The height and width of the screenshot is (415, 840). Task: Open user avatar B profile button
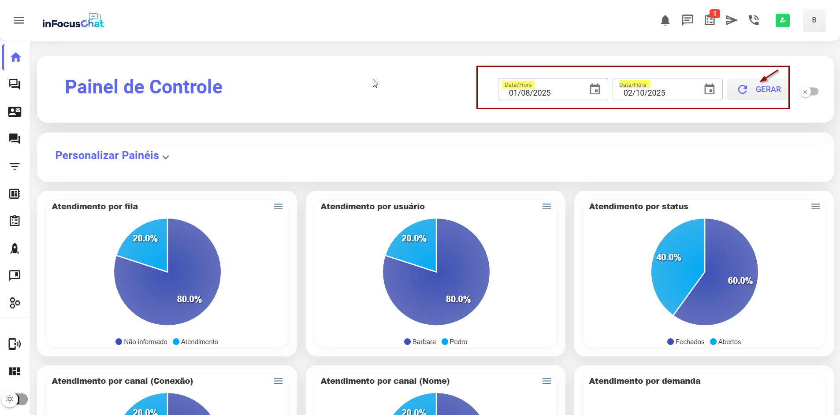click(814, 20)
